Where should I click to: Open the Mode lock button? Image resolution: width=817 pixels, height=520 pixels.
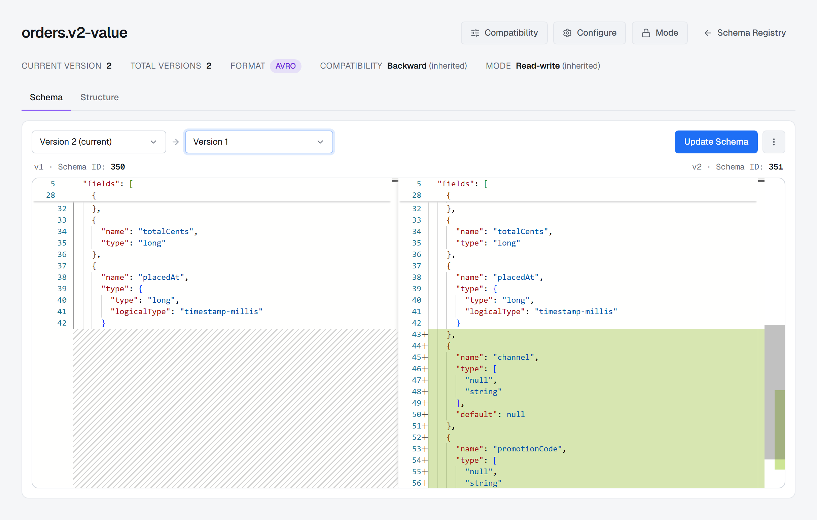[659, 33]
